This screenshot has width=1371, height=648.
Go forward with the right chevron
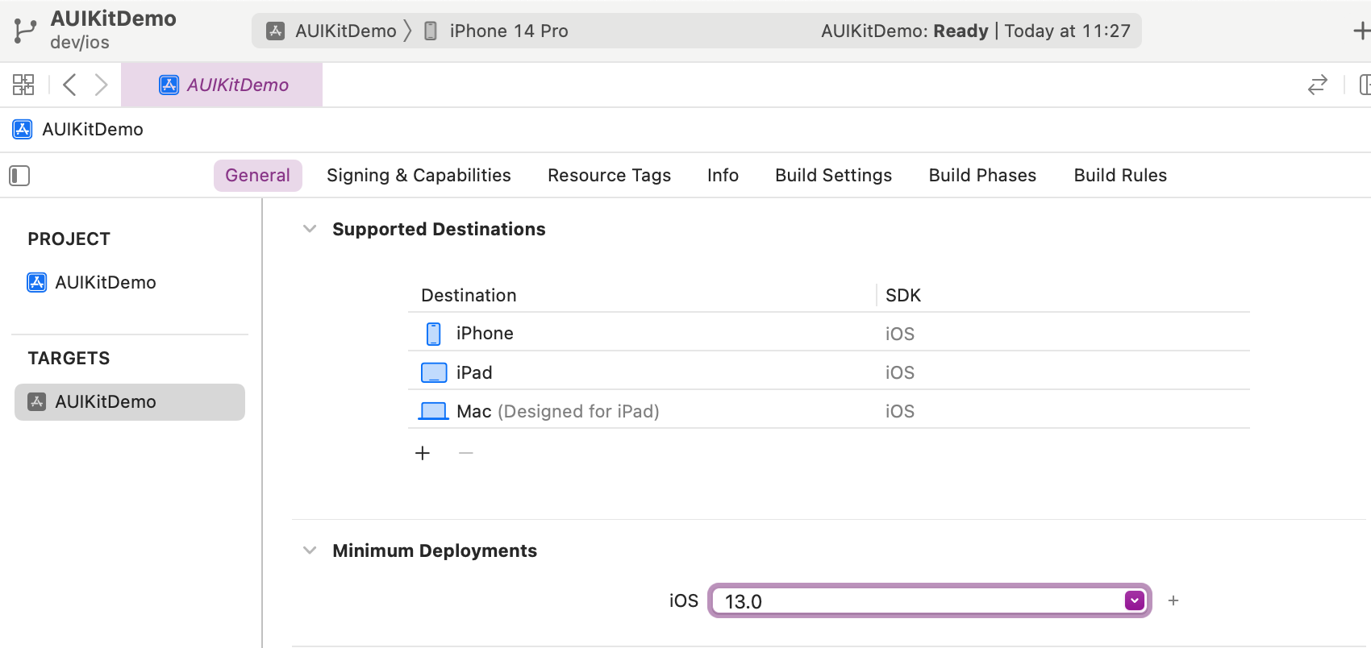101,85
